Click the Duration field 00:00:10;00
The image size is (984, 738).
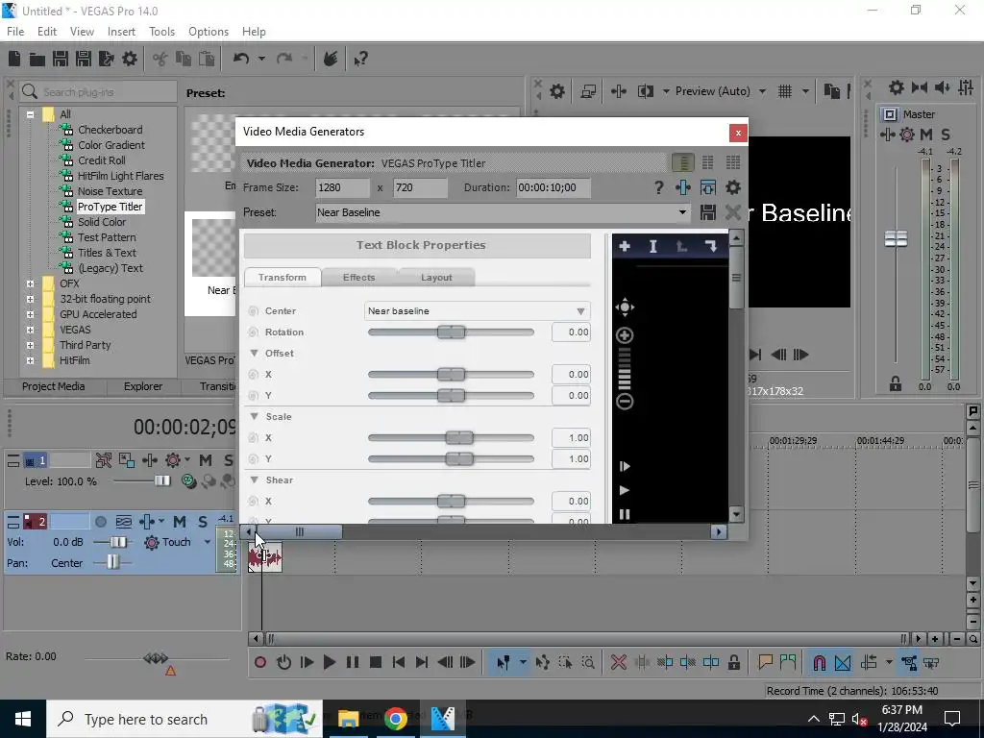[x=553, y=187]
